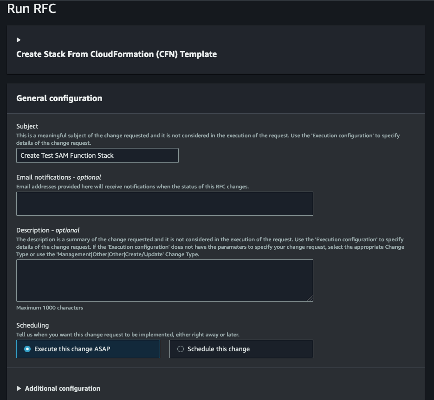
Task: Click the Create Stack From CloudFormation title
Action: pos(117,54)
